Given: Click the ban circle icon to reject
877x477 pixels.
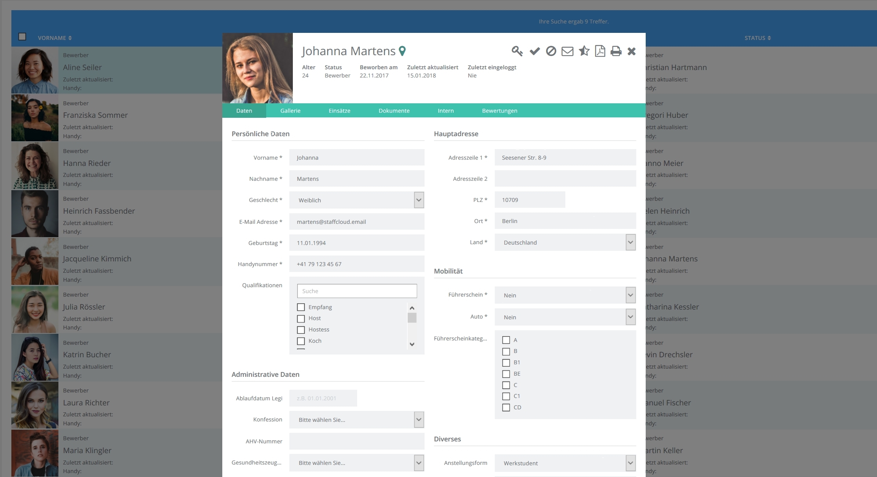Looking at the screenshot, I should (551, 51).
